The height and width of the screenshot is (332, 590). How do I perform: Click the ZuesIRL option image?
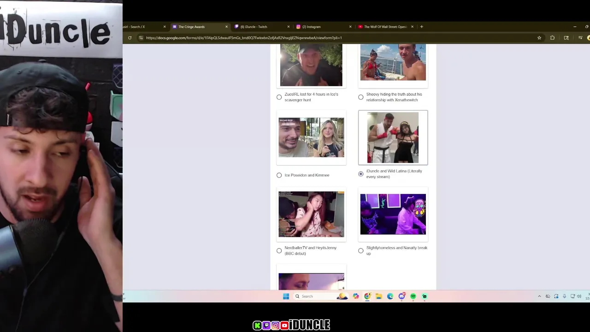point(311,65)
